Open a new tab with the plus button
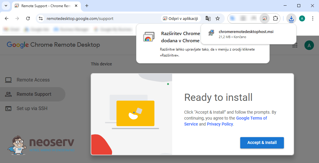Screen dimensions: 319x163 87,6
